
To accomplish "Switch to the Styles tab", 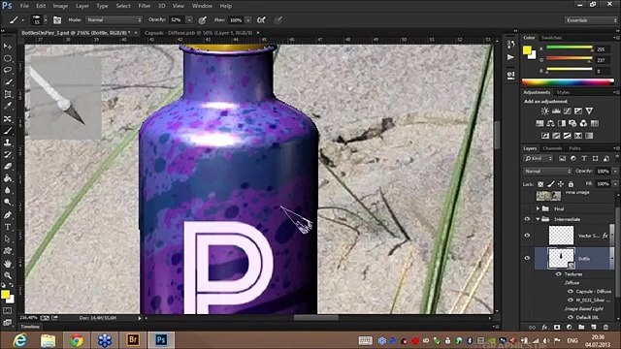I will (563, 92).
